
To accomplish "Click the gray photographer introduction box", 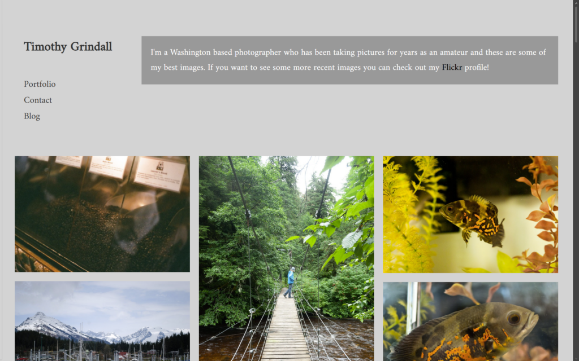I will click(349, 60).
